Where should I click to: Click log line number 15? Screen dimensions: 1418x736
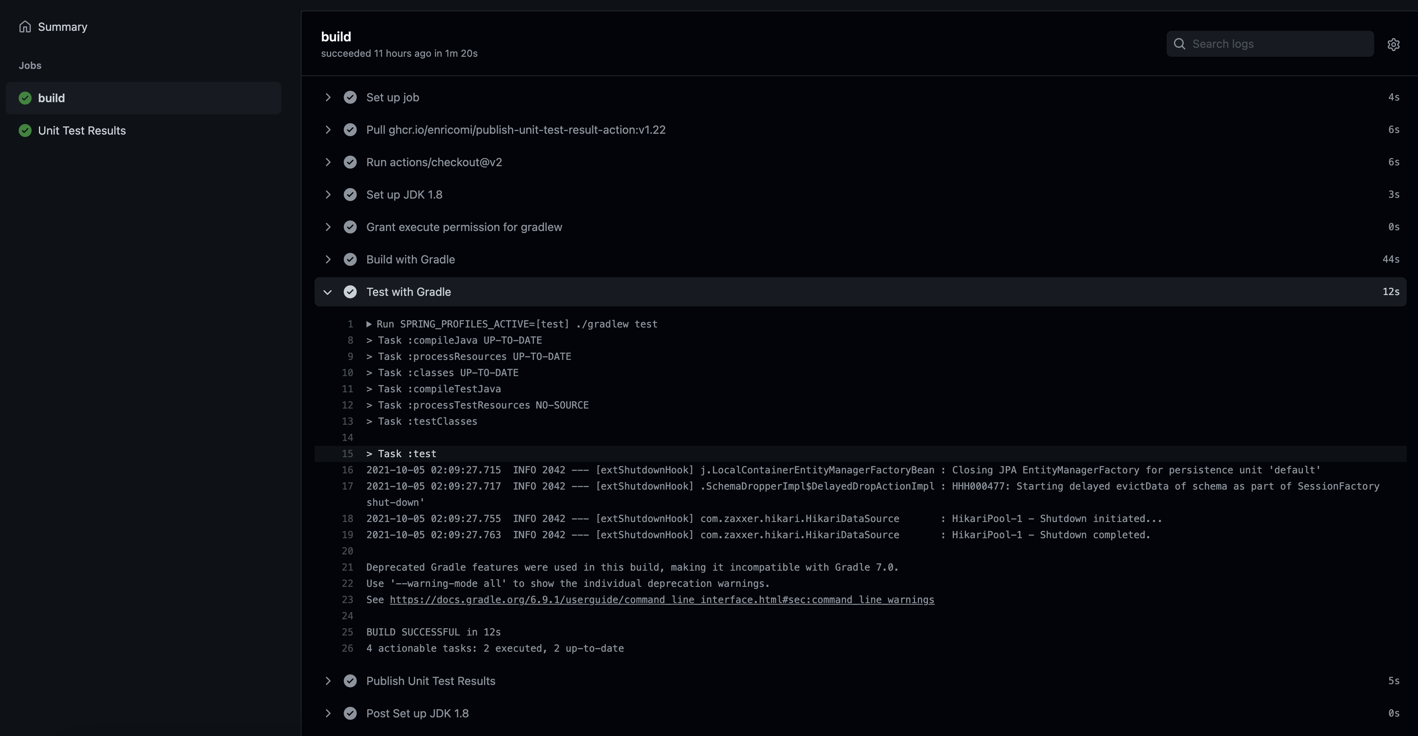tap(347, 454)
